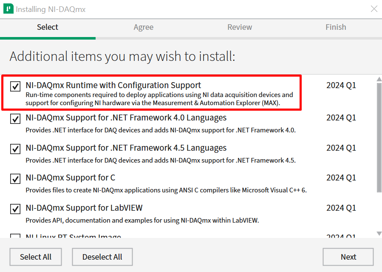The height and width of the screenshot is (272, 382).
Task: Uncheck NI-DAQmx Support for C
Action: [15, 179]
